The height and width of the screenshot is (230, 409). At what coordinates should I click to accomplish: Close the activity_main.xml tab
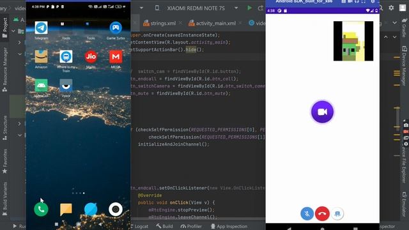(240, 23)
